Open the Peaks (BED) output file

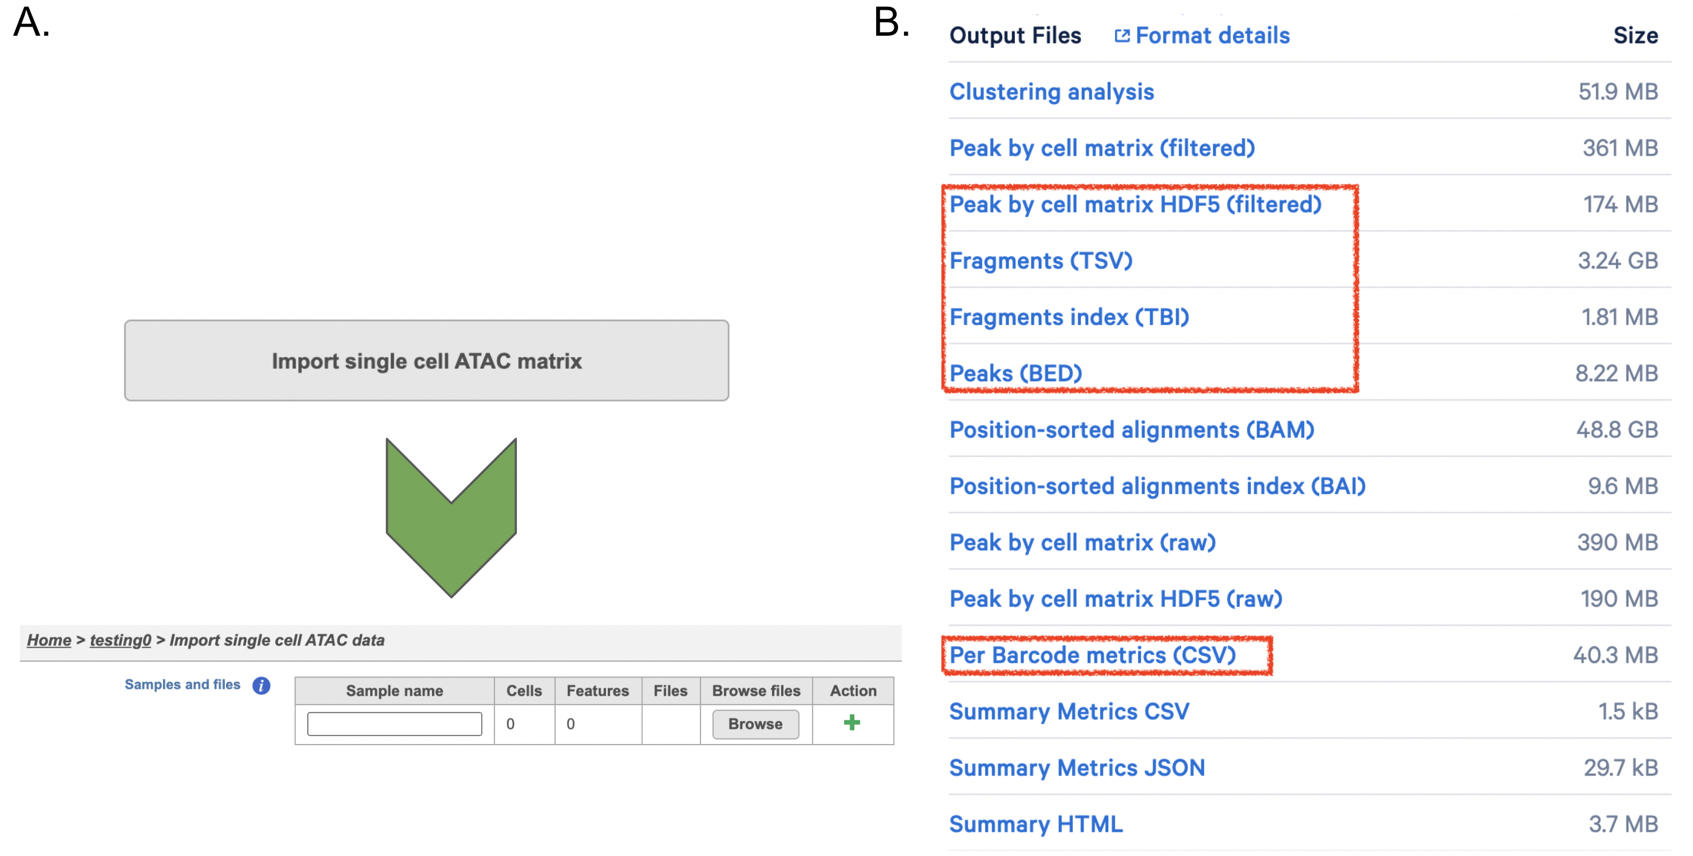coord(1016,374)
